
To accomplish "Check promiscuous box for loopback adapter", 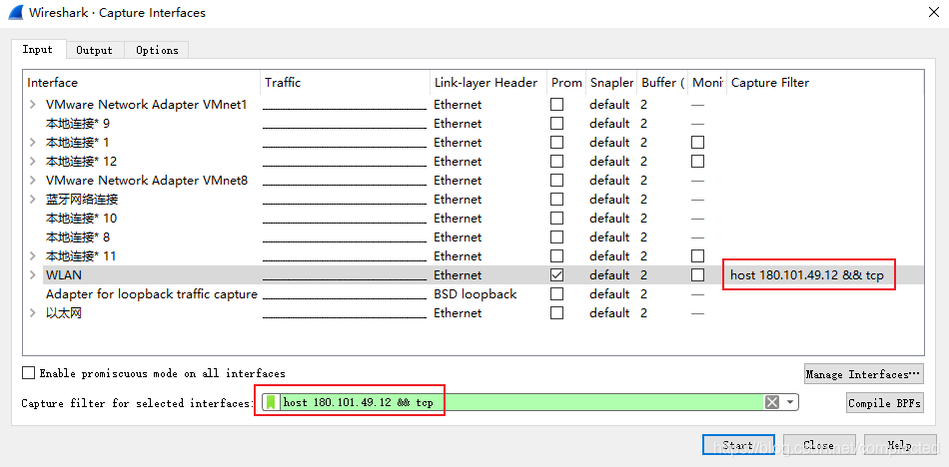I will [x=556, y=294].
